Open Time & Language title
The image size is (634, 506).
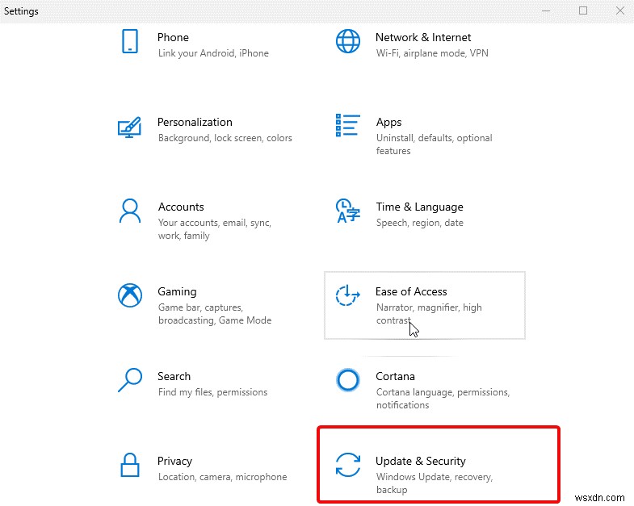tap(420, 207)
